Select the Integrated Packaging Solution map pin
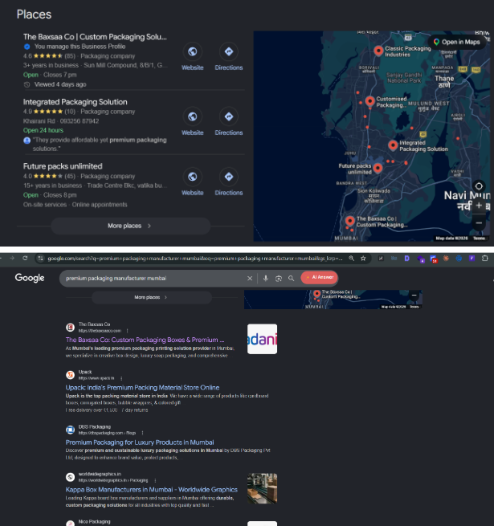 click(393, 145)
